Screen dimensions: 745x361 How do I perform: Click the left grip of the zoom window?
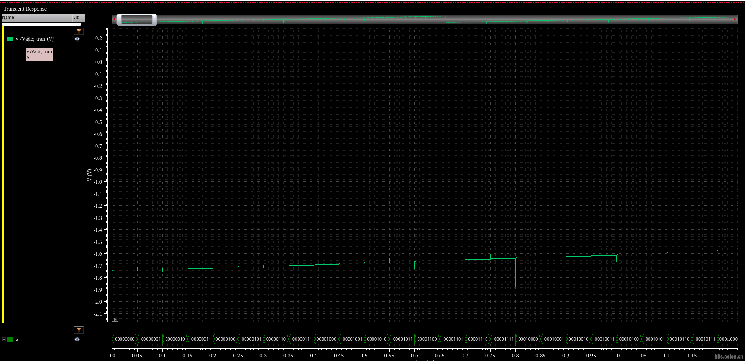click(x=119, y=20)
